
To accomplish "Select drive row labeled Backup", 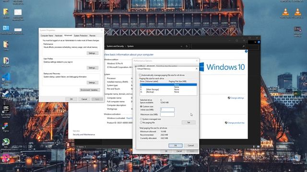I will click(x=168, y=92).
